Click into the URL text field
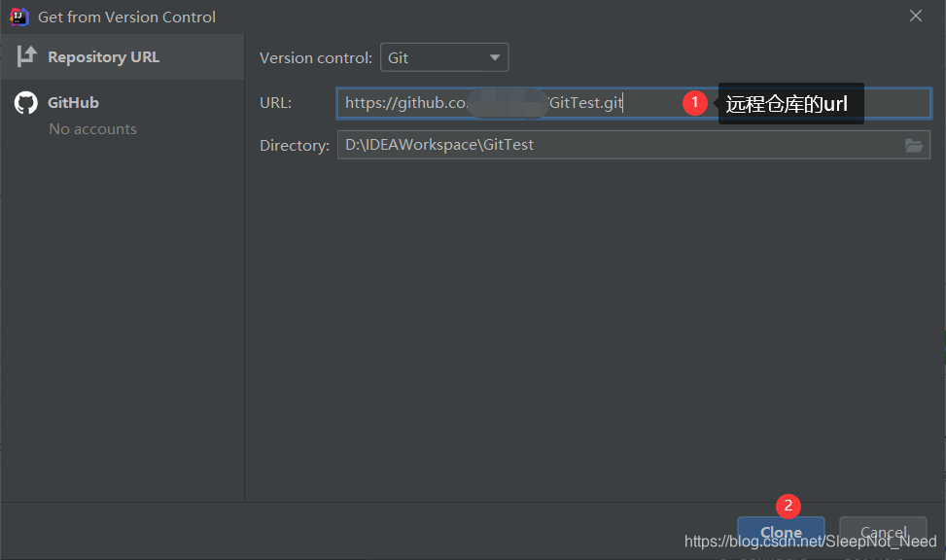The width and height of the screenshot is (946, 560). pyautogui.click(x=634, y=103)
